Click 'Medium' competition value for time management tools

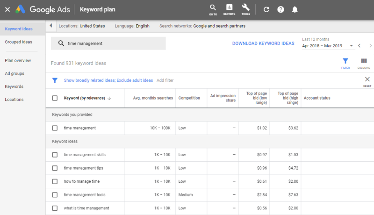click(186, 195)
